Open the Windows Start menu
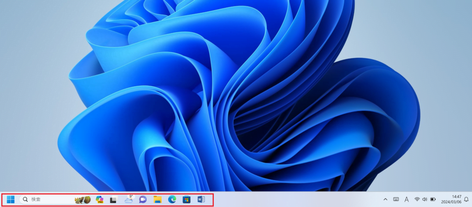The width and height of the screenshot is (472, 207). (x=11, y=200)
